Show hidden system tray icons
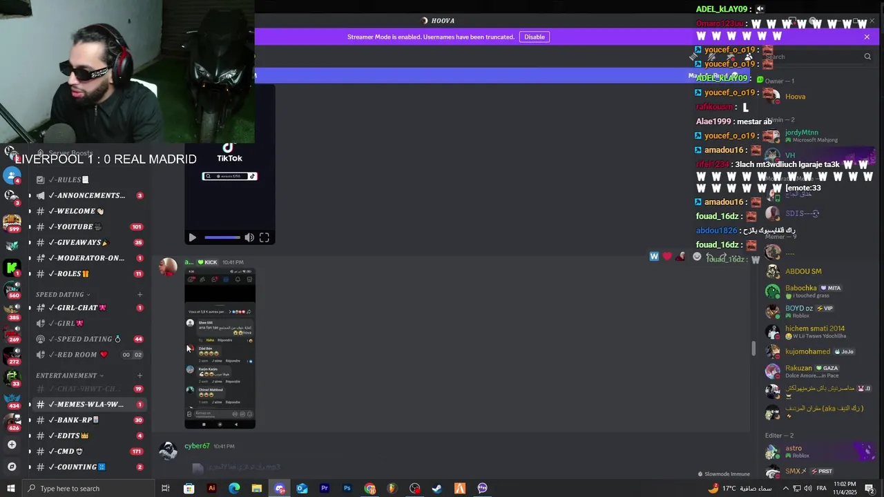This screenshot has height=497, width=884. coord(785,488)
